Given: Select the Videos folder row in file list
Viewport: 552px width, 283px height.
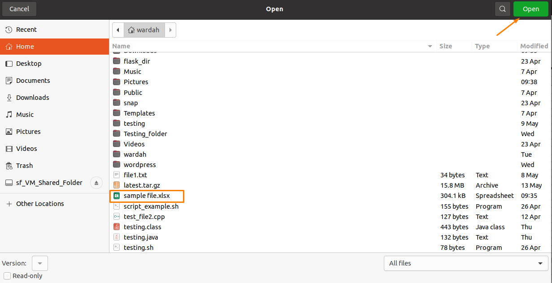Looking at the screenshot, I should tap(329, 144).
